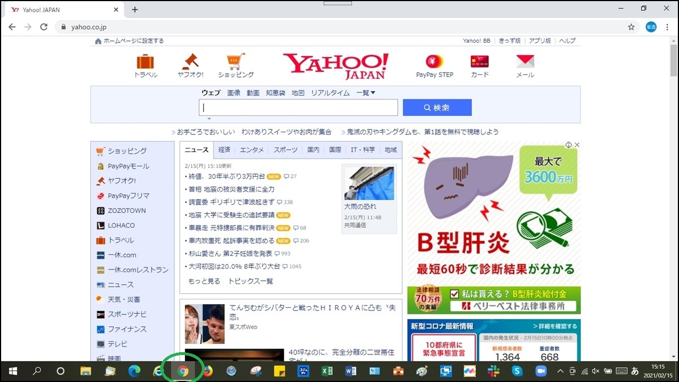Viewport: 679px width, 382px height.
Task: Launch Firefox from taskbar
Action: click(207, 371)
